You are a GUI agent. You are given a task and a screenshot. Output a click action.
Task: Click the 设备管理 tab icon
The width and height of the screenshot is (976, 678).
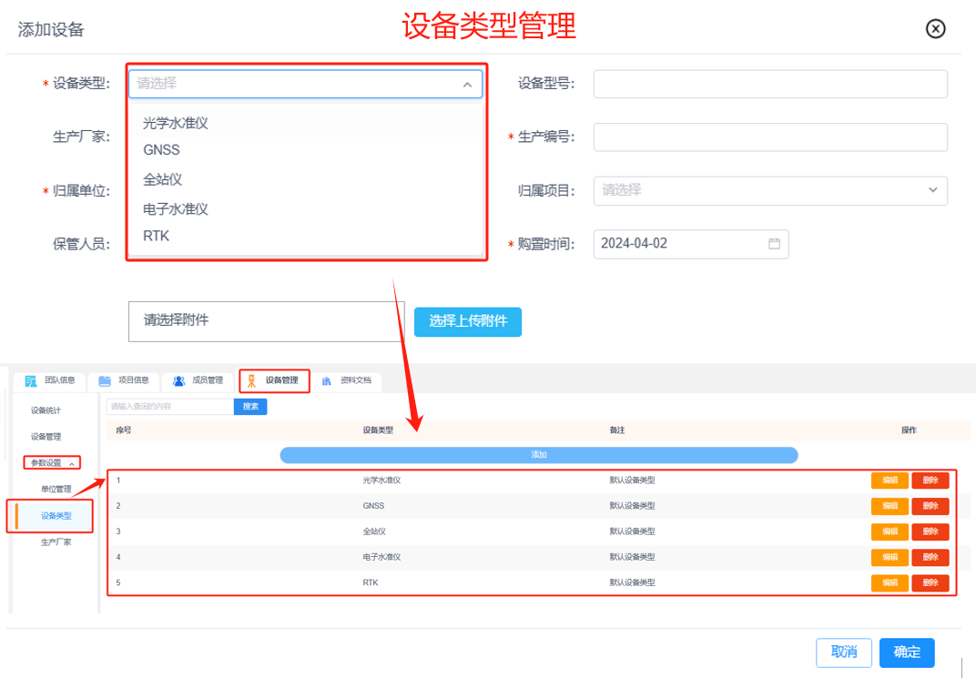[251, 380]
